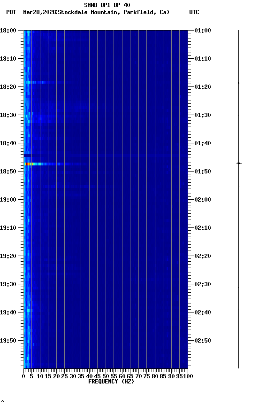Click the '18:20' PDT time label
The width and height of the screenshot is (259, 406).
pos(8,87)
